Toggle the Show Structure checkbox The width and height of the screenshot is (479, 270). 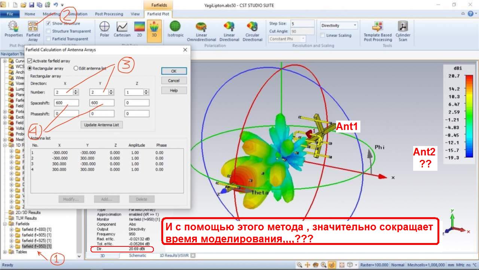point(48,24)
